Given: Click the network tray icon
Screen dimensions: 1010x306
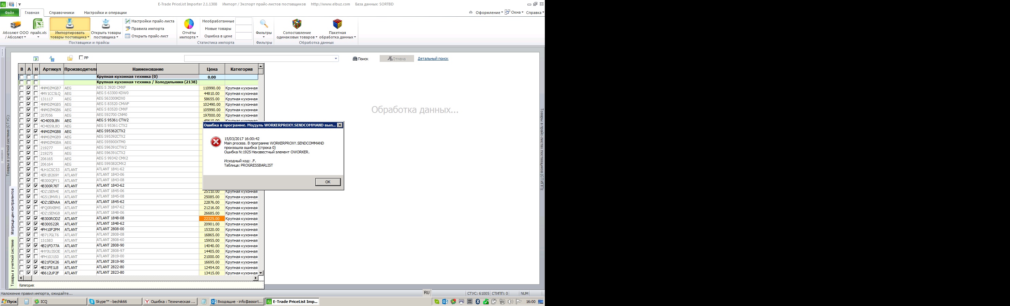Looking at the screenshot, I should coord(502,302).
